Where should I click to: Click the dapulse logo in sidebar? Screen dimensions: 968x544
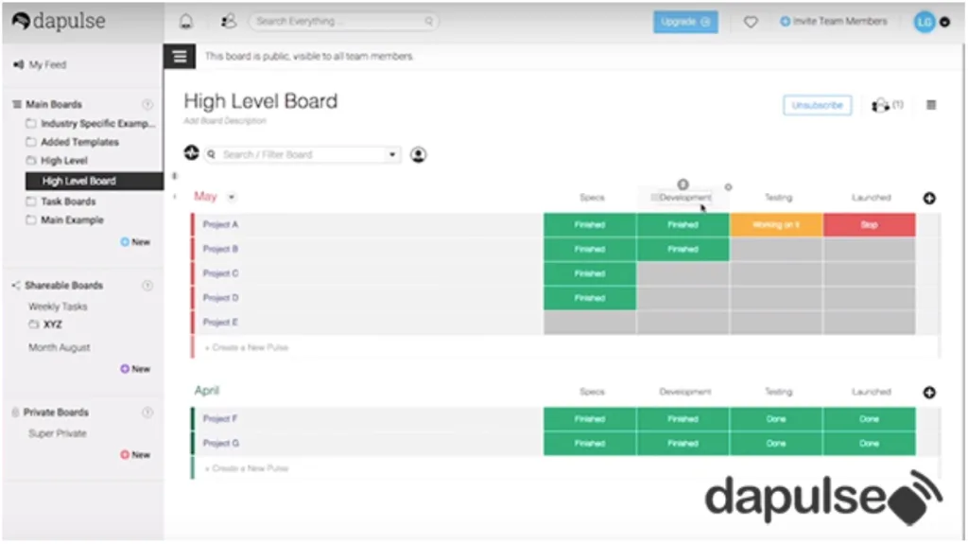point(59,21)
